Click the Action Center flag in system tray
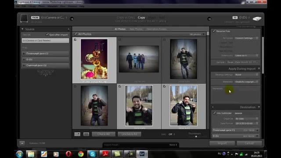 237,154
